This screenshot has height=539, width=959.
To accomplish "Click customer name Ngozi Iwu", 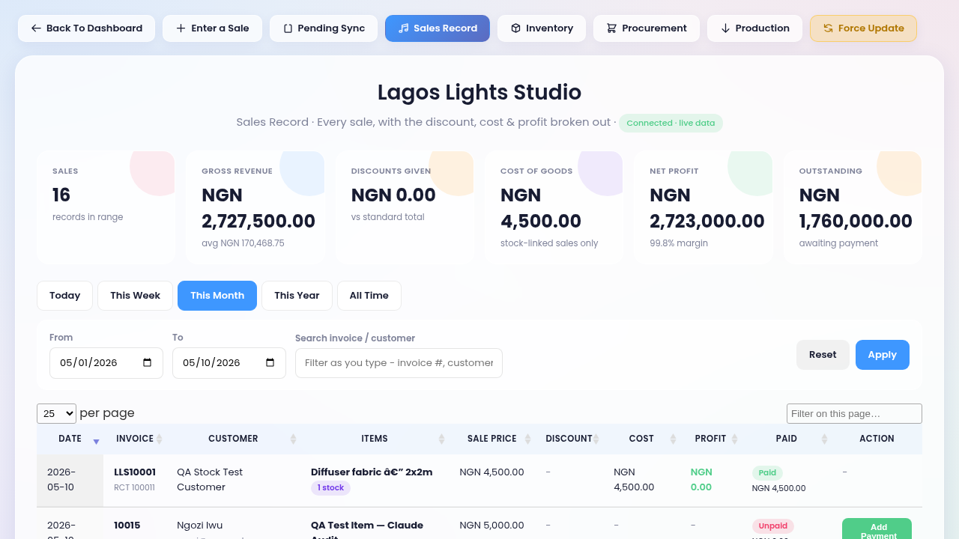I will (x=200, y=526).
